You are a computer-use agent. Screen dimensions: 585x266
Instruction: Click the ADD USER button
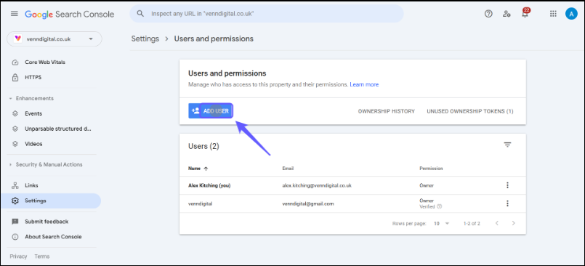(211, 110)
